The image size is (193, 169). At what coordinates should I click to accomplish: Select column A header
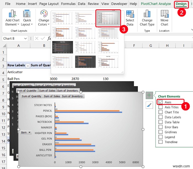[x=18, y=46]
